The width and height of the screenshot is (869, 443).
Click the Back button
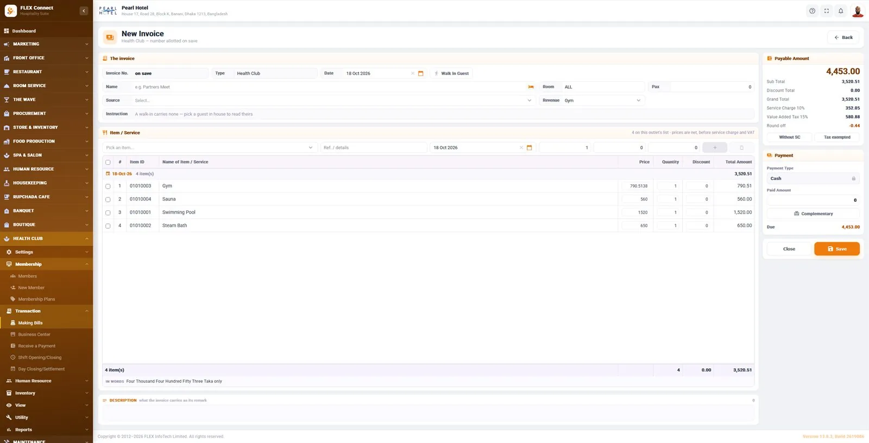tap(843, 37)
